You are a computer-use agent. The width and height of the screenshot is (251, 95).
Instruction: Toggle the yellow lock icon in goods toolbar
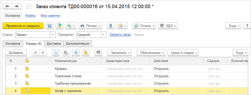(x=86, y=53)
